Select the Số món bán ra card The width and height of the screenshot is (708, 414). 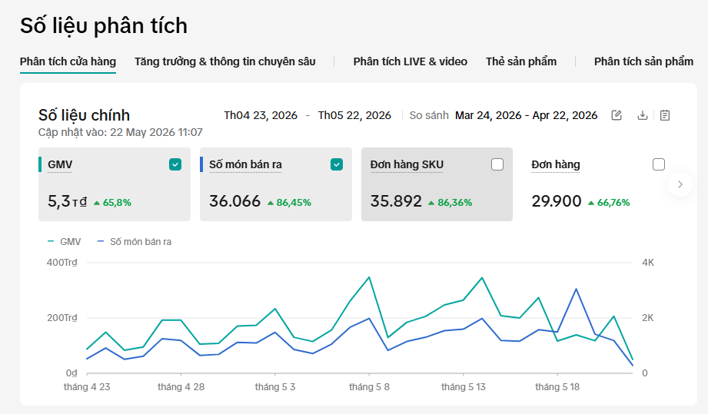[276, 184]
